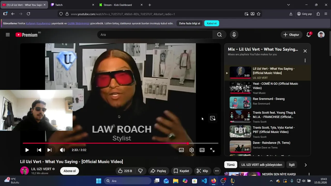This screenshot has height=186, width=331.
Task: Select the İlgili filter chip
Action: coord(292,165)
